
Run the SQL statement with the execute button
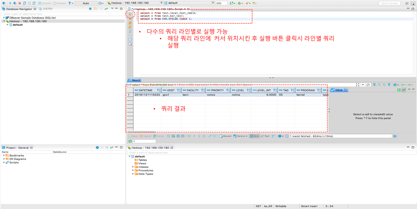(130, 14)
